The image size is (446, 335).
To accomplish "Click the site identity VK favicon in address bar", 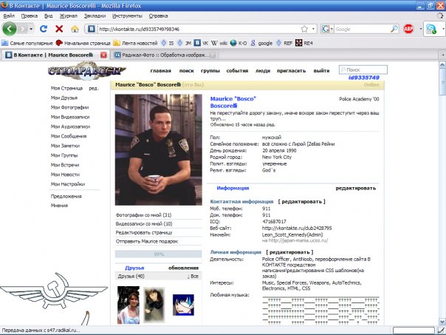I will point(92,29).
